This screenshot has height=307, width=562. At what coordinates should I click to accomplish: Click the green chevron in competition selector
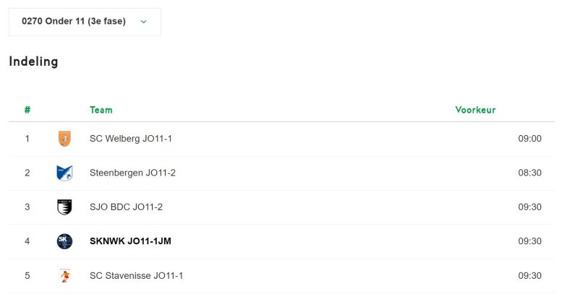point(144,22)
